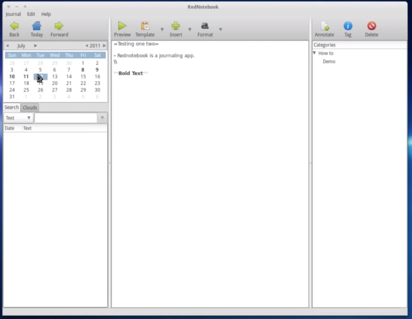
Task: Collapse the How to category
Action: pos(315,53)
